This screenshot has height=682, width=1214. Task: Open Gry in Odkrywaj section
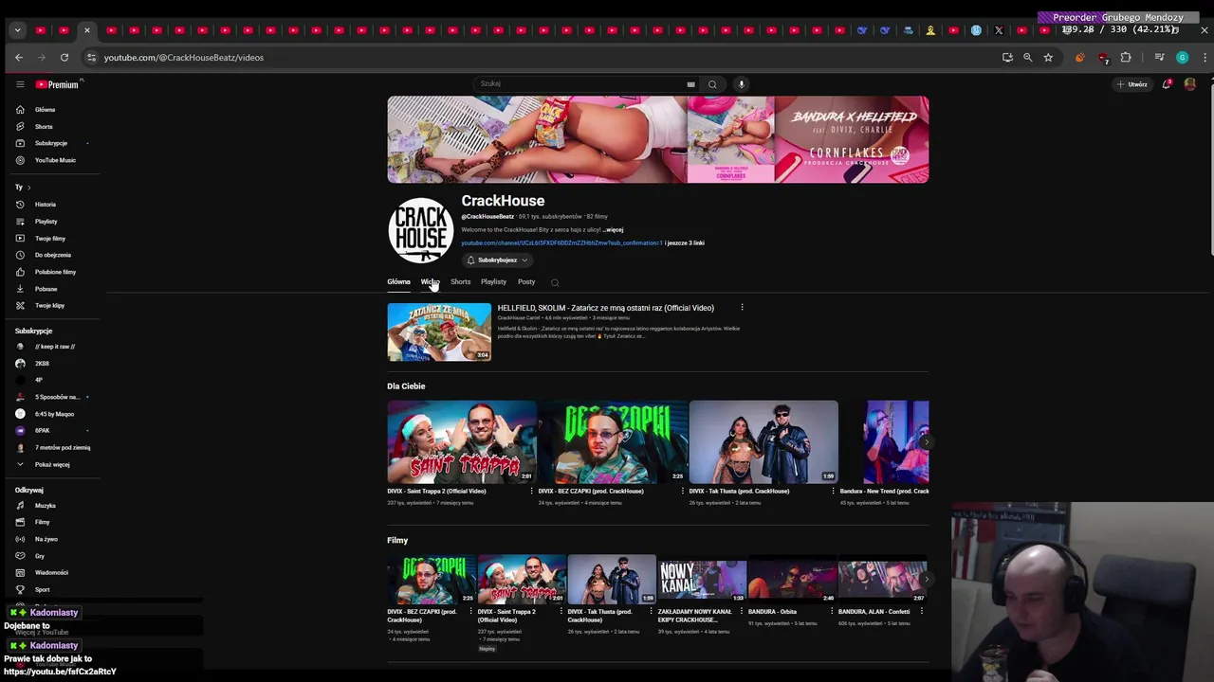40,556
